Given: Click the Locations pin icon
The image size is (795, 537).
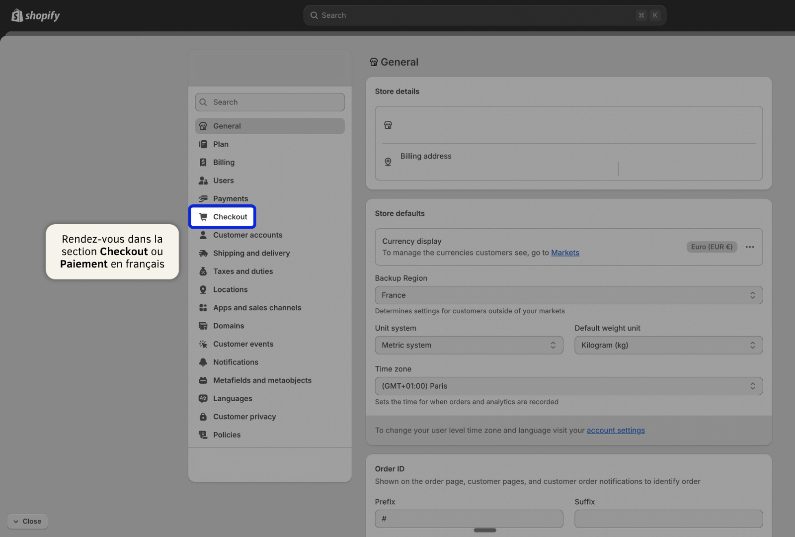Looking at the screenshot, I should [203, 289].
